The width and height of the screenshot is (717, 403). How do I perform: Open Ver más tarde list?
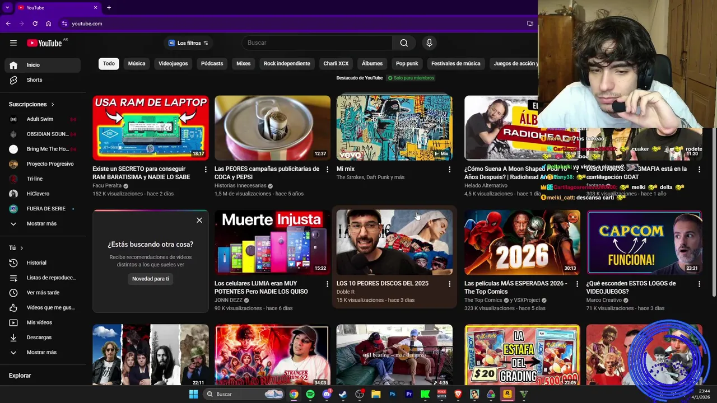pyautogui.click(x=43, y=293)
